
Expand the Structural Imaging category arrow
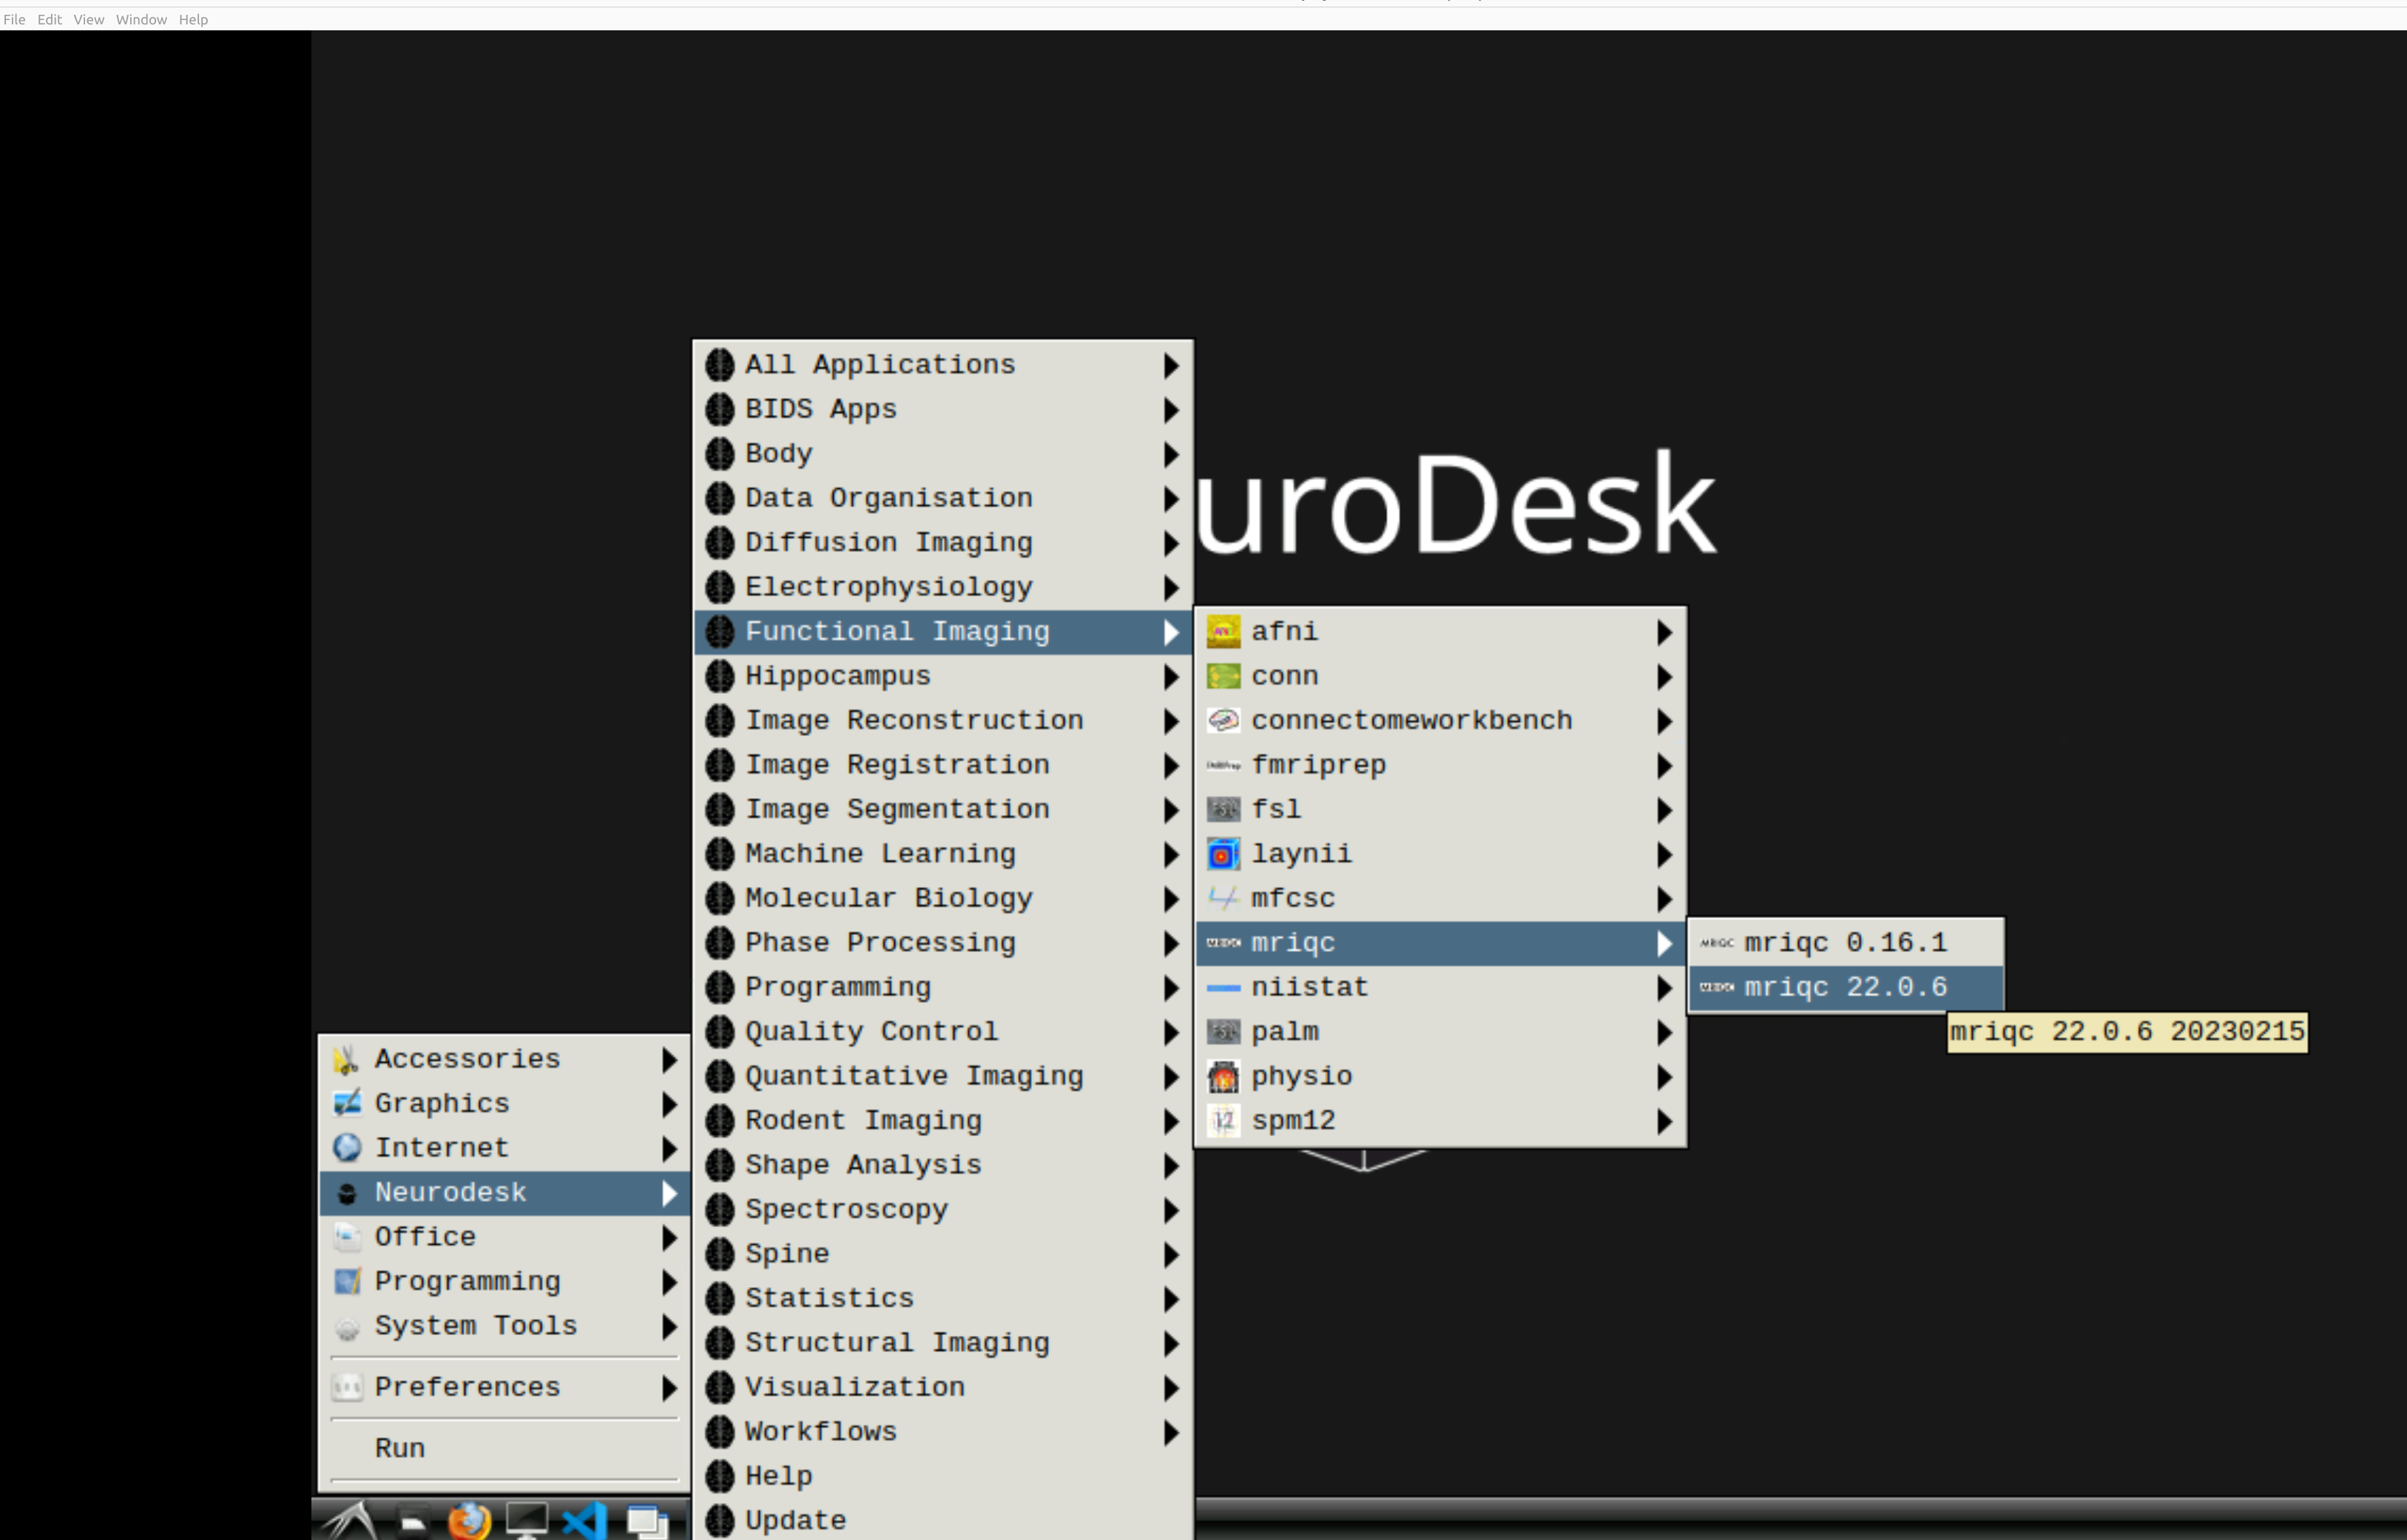point(1171,1343)
